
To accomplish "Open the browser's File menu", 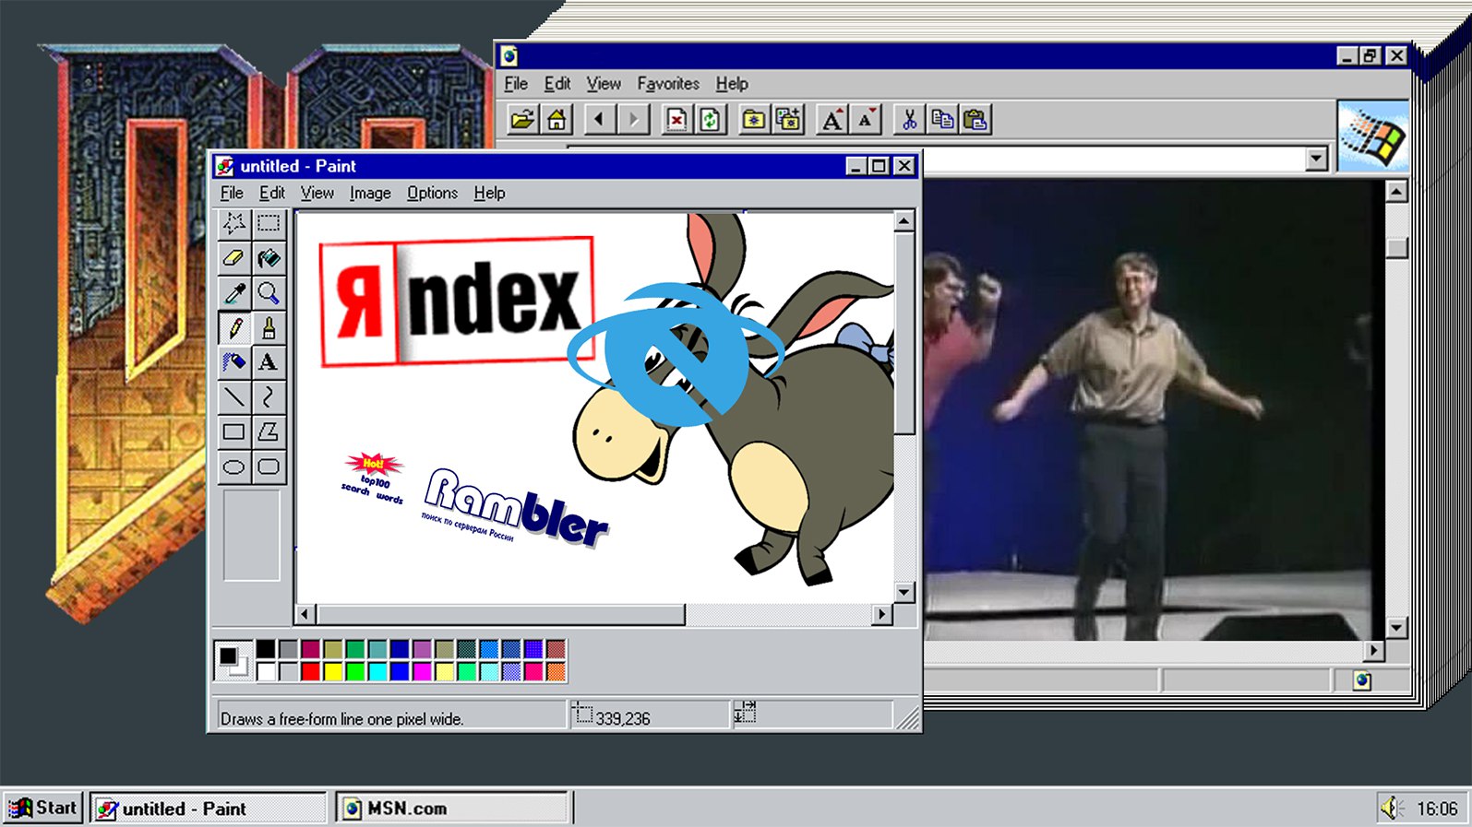I will [516, 84].
